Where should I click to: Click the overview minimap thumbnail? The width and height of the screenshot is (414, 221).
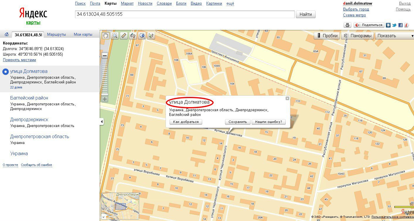(x=120, y=206)
